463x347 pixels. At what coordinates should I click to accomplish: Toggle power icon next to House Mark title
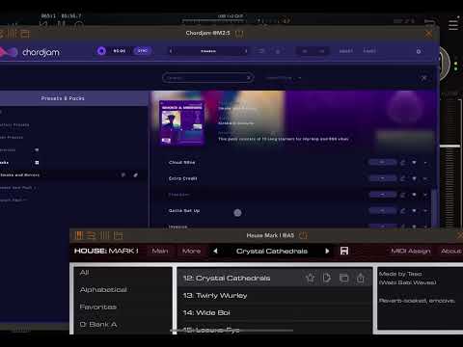click(x=303, y=235)
